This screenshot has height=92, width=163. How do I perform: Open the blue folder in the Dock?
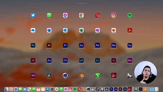click(152, 89)
